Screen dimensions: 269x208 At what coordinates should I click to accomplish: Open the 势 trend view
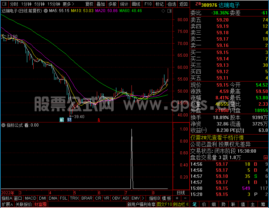pos(223,204)
